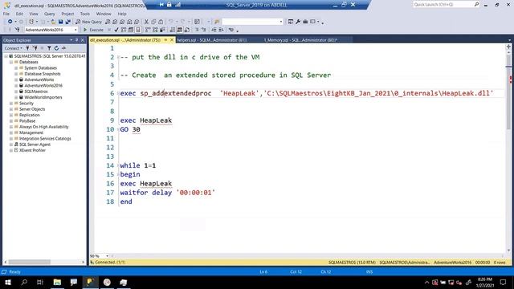
Task: Select the XEvent Profiler tree item
Action: click(32, 150)
